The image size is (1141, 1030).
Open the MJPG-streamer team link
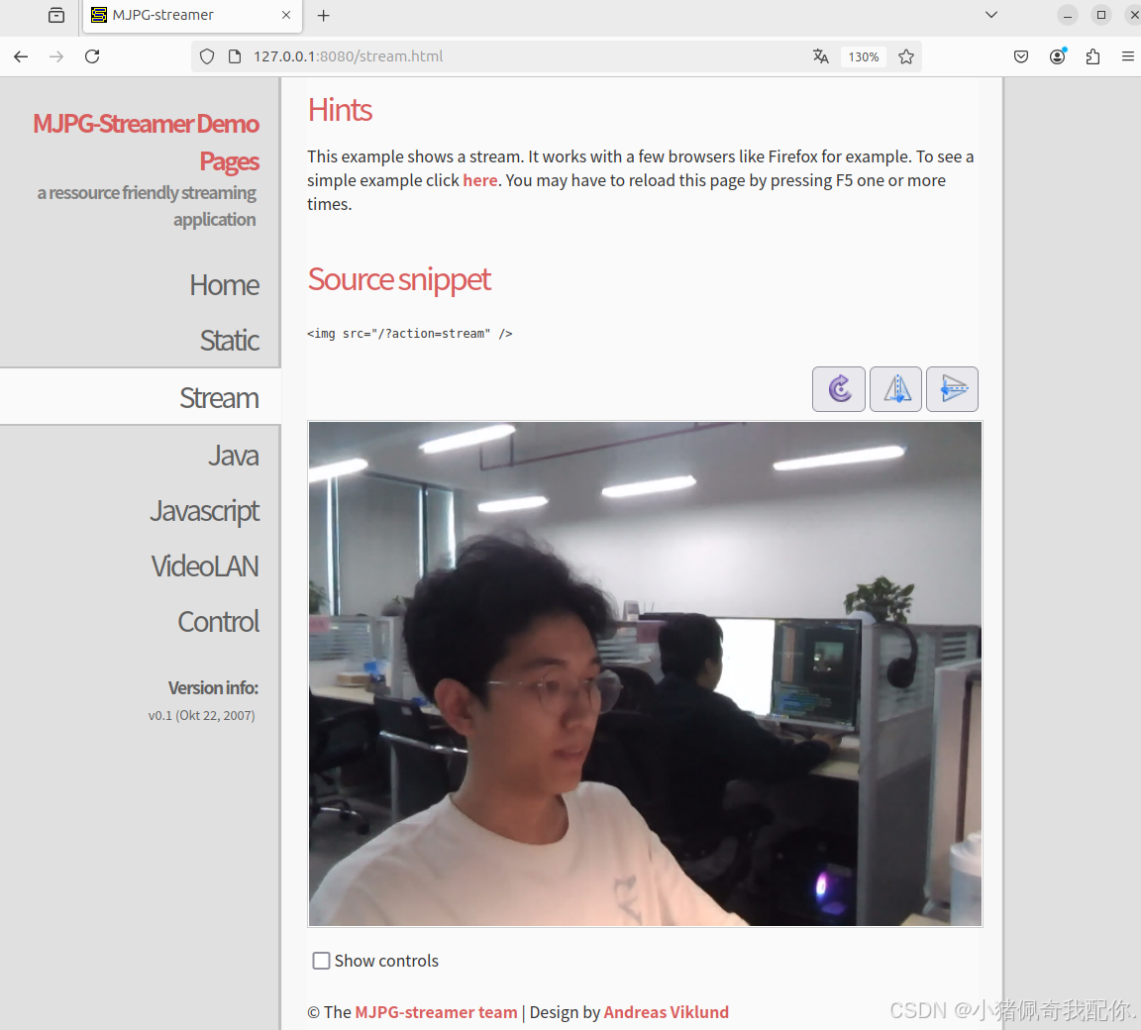coord(436,1012)
